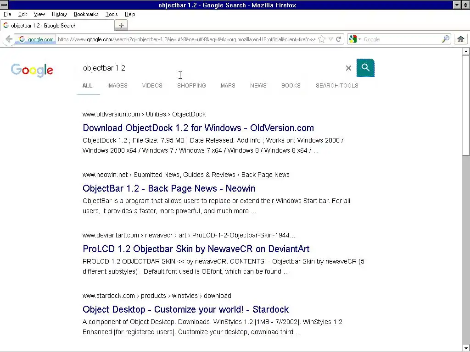470x352 pixels.
Task: Select the objectbar 1.2 Google Search tab
Action: pos(57,26)
